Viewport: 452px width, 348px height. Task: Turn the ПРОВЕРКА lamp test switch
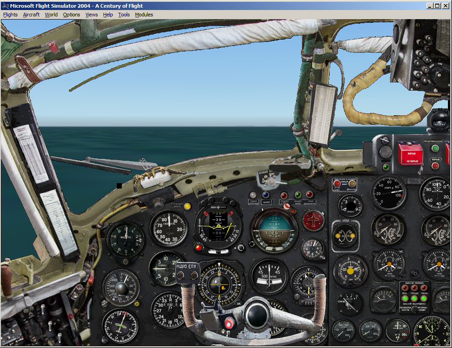[x=414, y=309]
